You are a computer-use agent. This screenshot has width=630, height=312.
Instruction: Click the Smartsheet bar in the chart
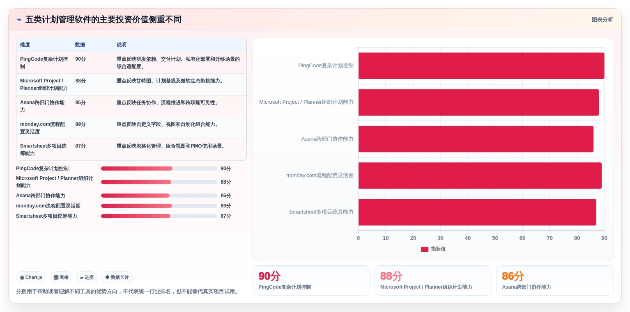(x=477, y=212)
